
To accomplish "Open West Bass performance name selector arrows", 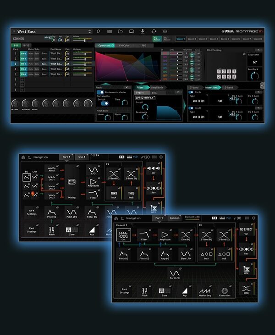I will 90,31.
